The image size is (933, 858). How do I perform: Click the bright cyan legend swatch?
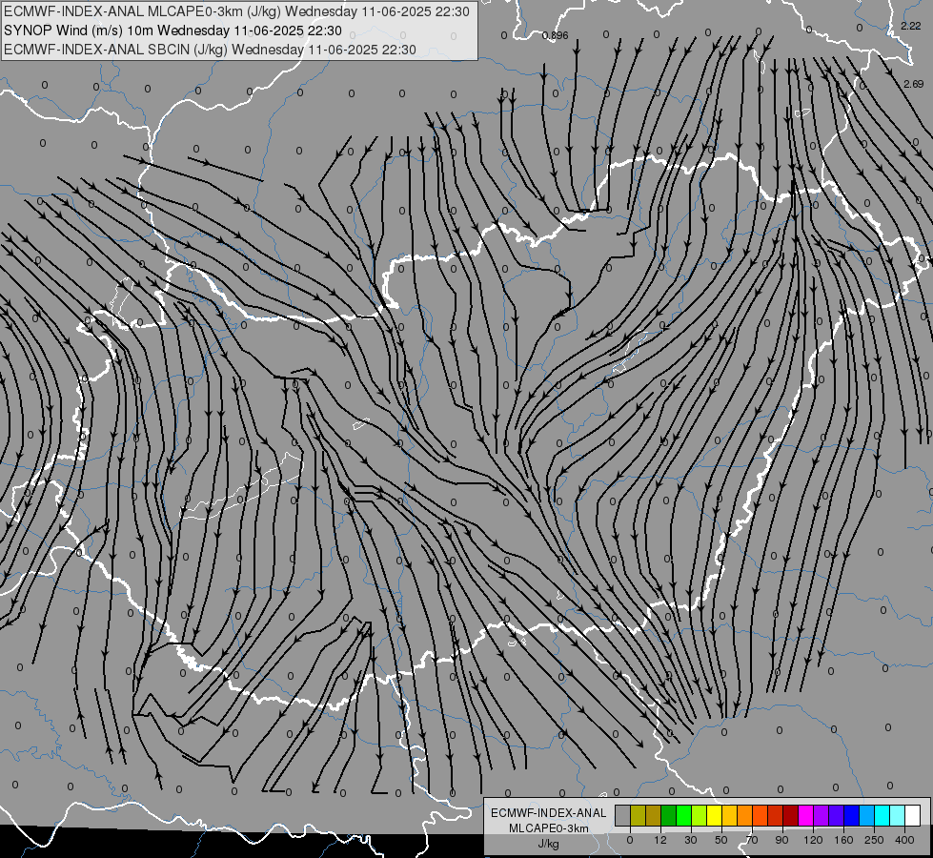[882, 815]
